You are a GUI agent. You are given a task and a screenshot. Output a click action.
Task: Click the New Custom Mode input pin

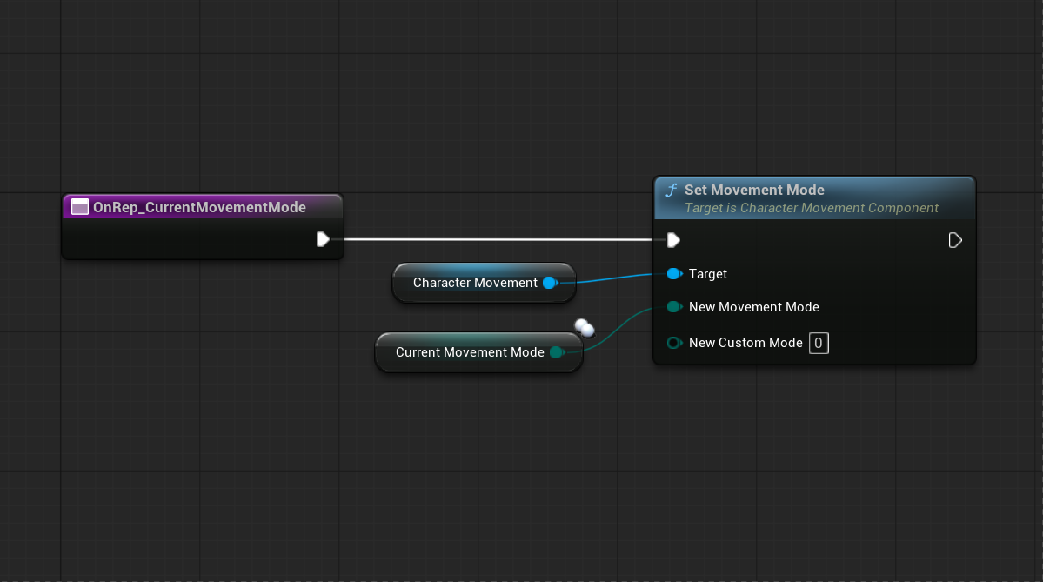(x=673, y=343)
